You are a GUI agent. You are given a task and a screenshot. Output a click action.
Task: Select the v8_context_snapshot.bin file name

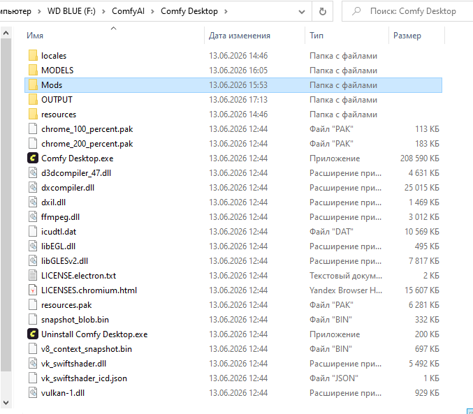point(87,349)
